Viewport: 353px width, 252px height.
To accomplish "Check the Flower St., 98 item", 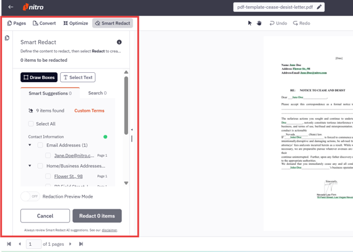I will tap(48, 176).
